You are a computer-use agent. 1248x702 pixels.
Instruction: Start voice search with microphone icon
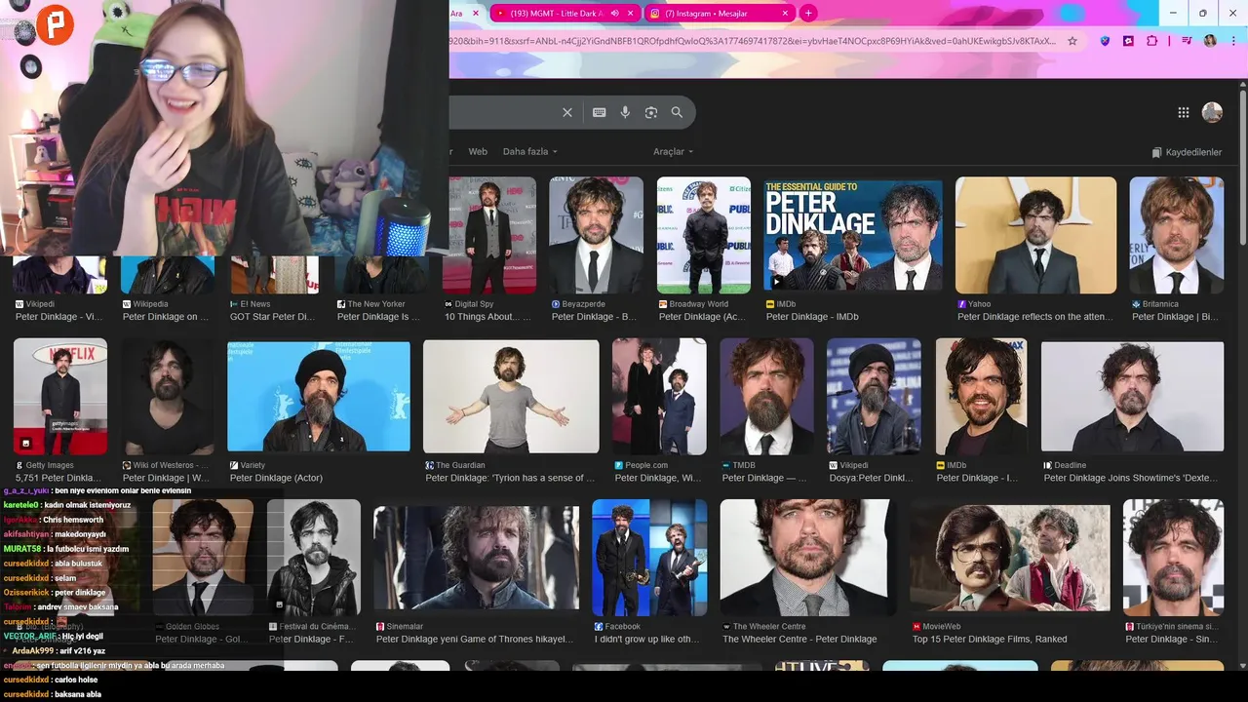click(625, 112)
